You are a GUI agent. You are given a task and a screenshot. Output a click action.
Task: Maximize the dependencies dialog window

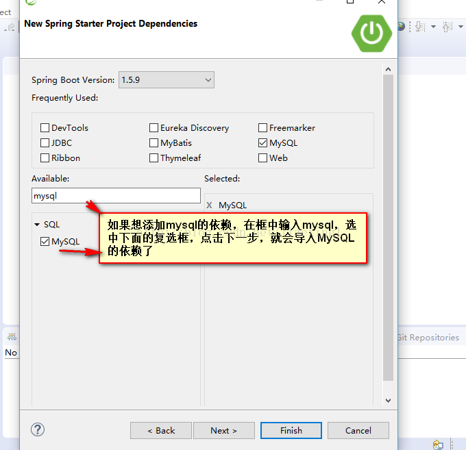point(350,1)
